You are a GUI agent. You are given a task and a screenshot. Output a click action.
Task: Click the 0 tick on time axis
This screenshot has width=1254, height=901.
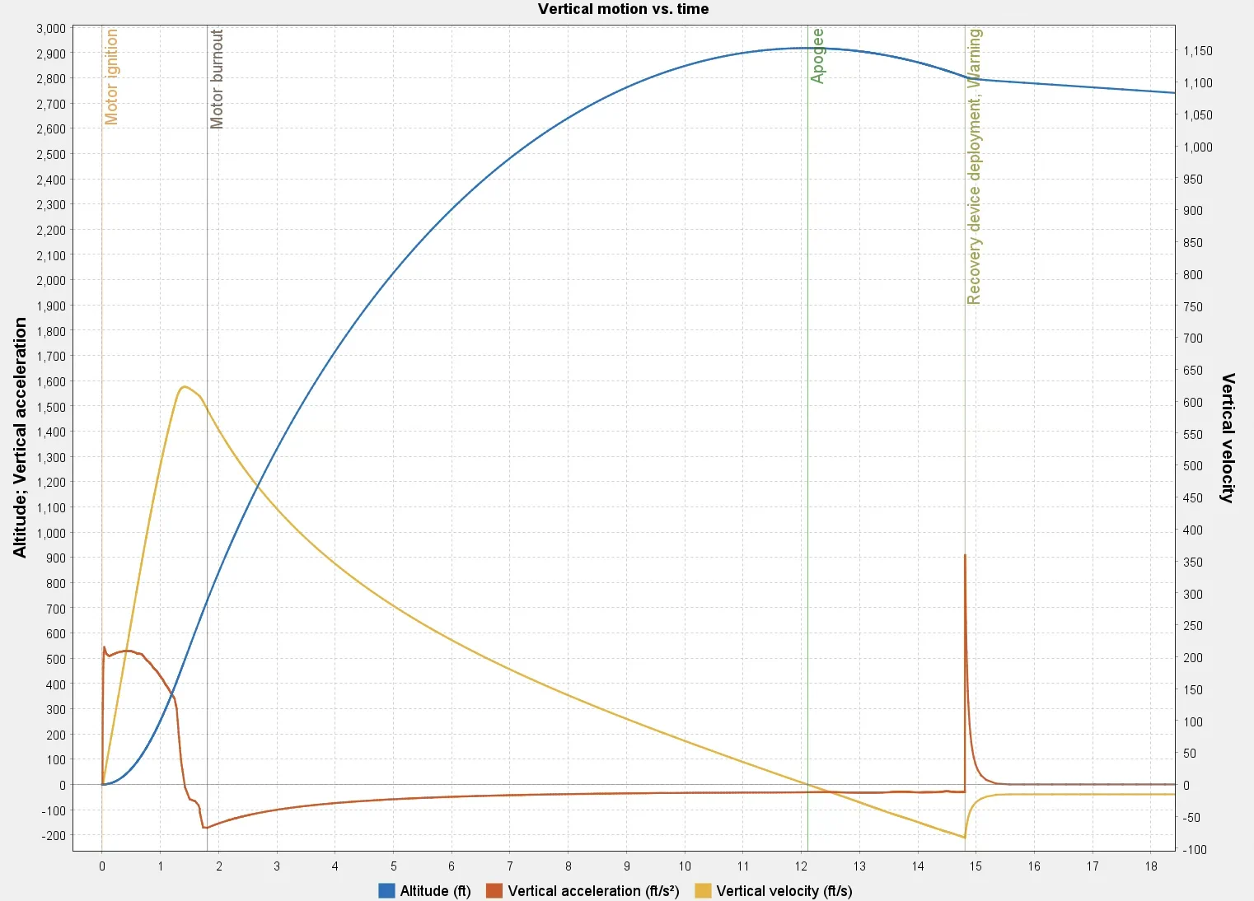click(102, 866)
